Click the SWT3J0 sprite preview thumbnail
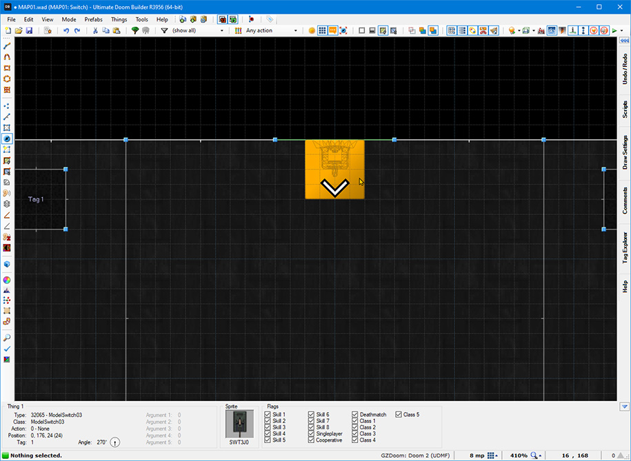Screen dimensions: 631x461 pyautogui.click(x=239, y=424)
